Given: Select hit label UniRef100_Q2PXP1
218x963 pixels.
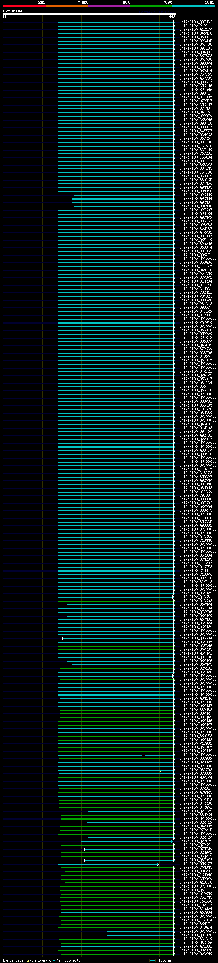Looking at the screenshot, I should [195, 841].
